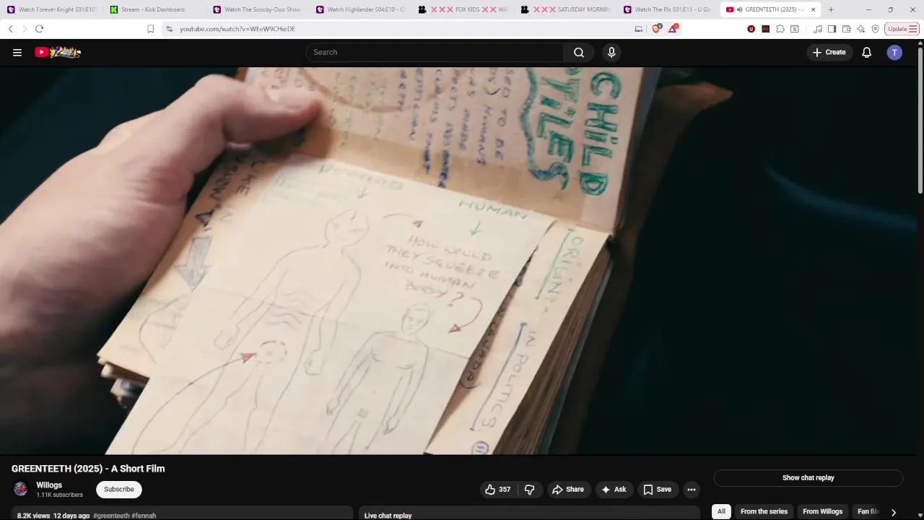
Task: Click the '8.2K views 12 days ago' text
Action: (x=53, y=516)
